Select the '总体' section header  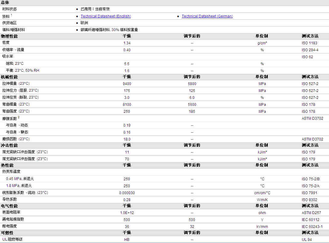(5, 2)
